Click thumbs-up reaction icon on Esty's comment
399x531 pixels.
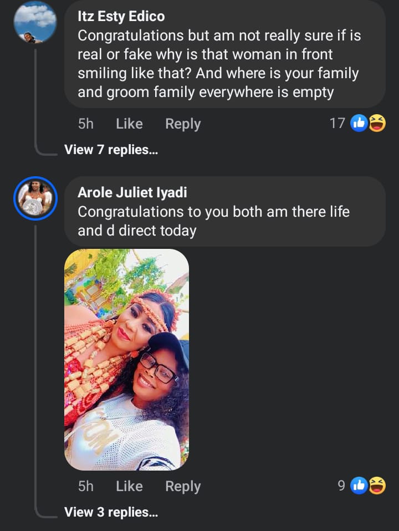(360, 123)
